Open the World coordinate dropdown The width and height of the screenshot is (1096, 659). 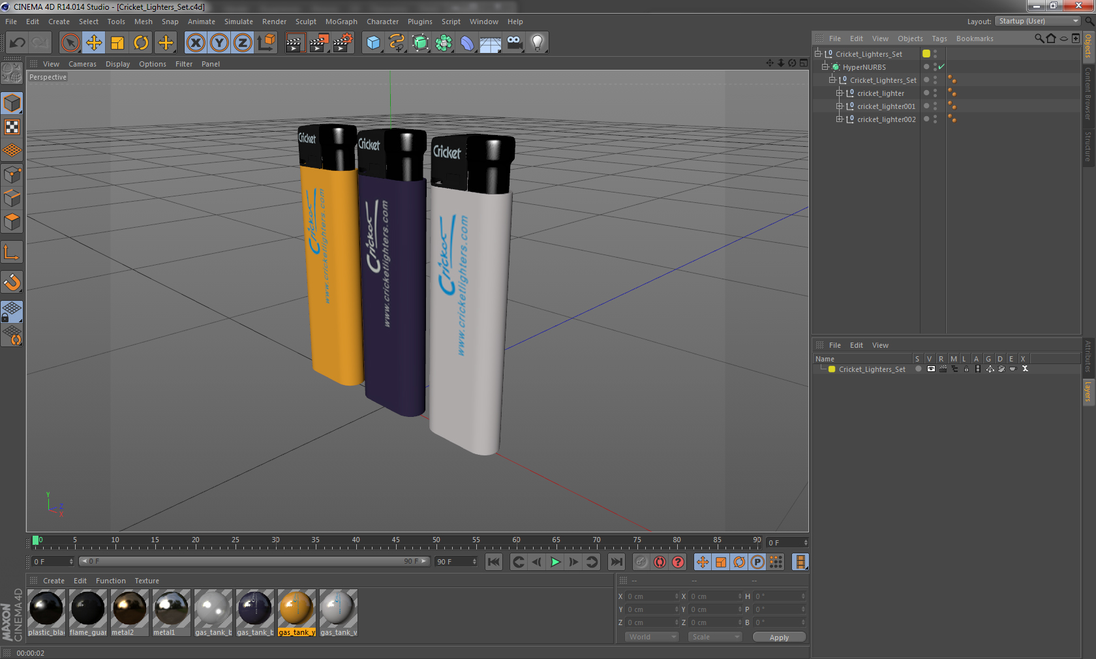pyautogui.click(x=652, y=637)
